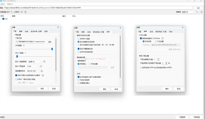Click info icon next to AVC/H.264 dropdown
This screenshot has width=205, height=119.
pyautogui.click(x=42, y=71)
